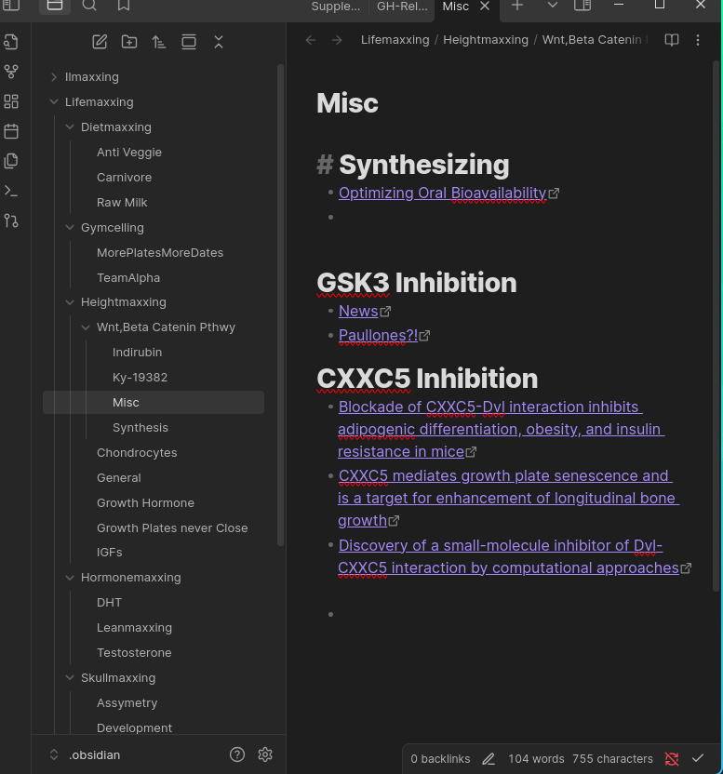The width and height of the screenshot is (723, 774).
Task: Open the Optimizing Oral Bioavailability link
Action: pos(442,193)
